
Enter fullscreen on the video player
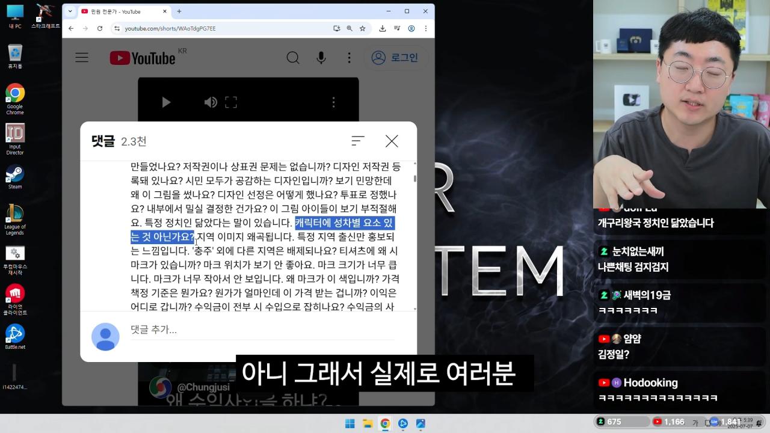(231, 102)
